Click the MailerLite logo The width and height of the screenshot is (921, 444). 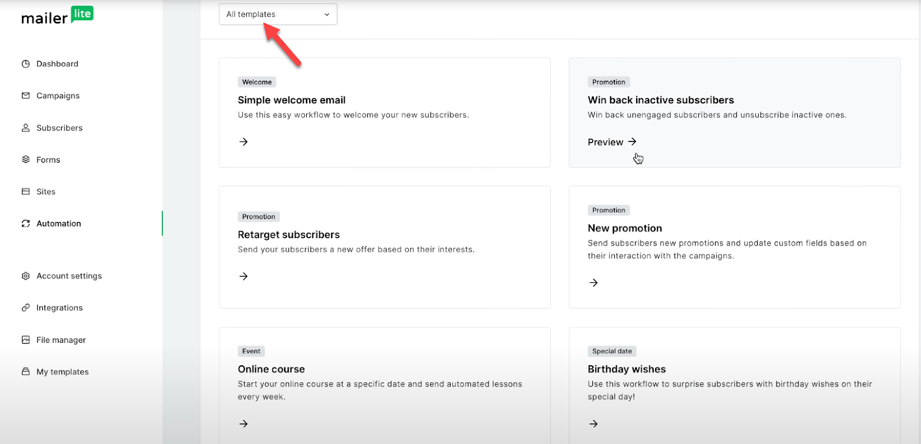57,16
